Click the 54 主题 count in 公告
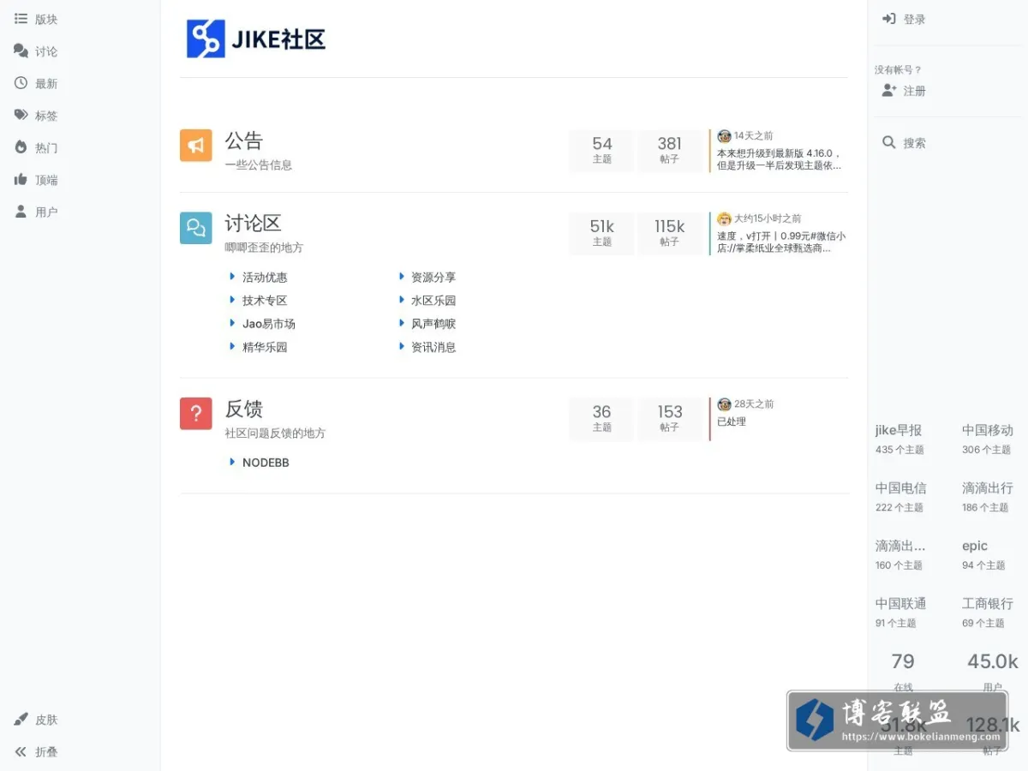This screenshot has width=1028, height=771. [x=602, y=150]
